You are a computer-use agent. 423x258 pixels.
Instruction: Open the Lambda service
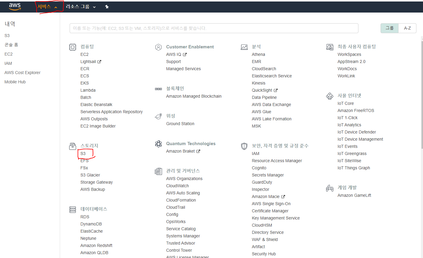coord(88,90)
